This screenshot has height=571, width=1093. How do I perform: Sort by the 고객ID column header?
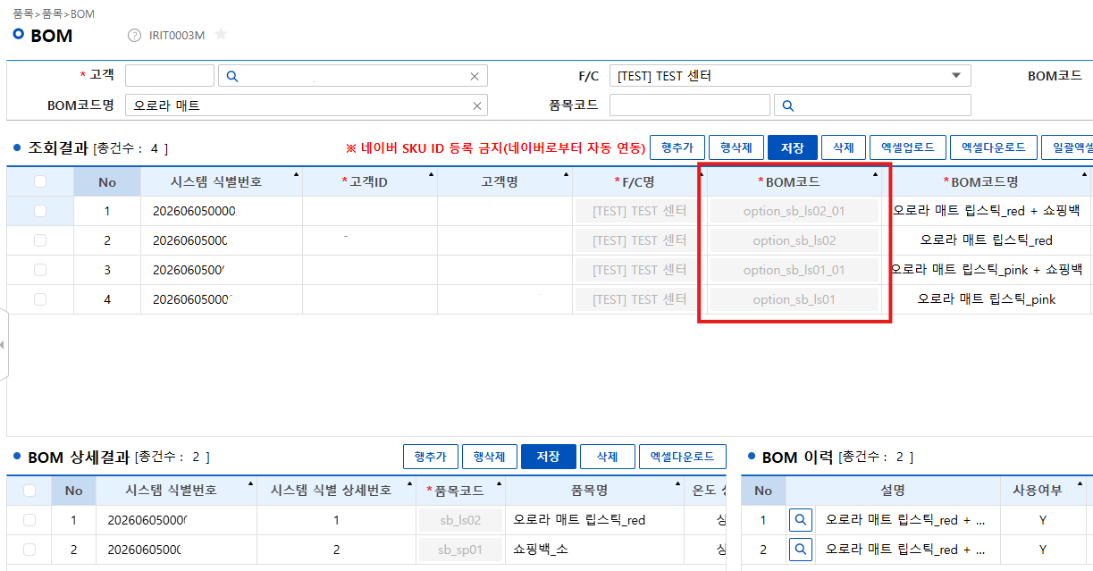coord(369,181)
